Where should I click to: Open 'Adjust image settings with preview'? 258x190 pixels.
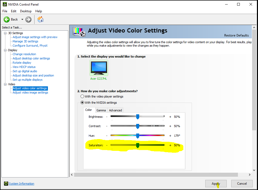coord(35,37)
